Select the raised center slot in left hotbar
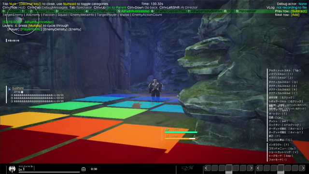Viewport: 309px width, 174px height. pyautogui.click(x=229, y=168)
